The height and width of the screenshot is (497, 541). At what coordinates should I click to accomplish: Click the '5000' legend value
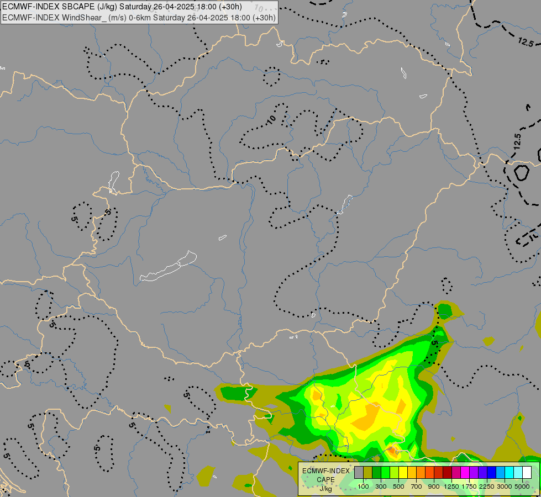522,487
